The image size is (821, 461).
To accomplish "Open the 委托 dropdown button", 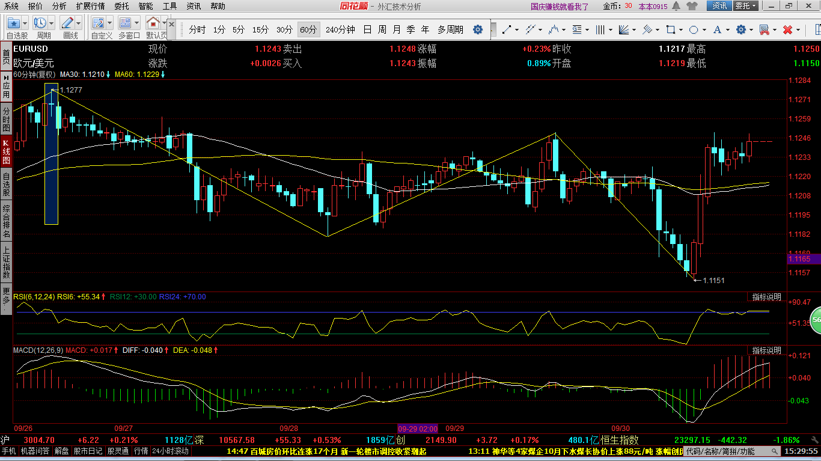I will pos(746,6).
